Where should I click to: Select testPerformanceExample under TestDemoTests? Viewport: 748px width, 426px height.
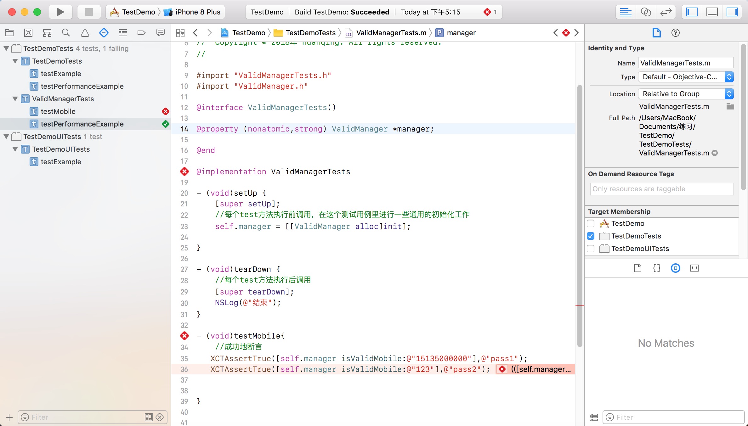(x=85, y=86)
